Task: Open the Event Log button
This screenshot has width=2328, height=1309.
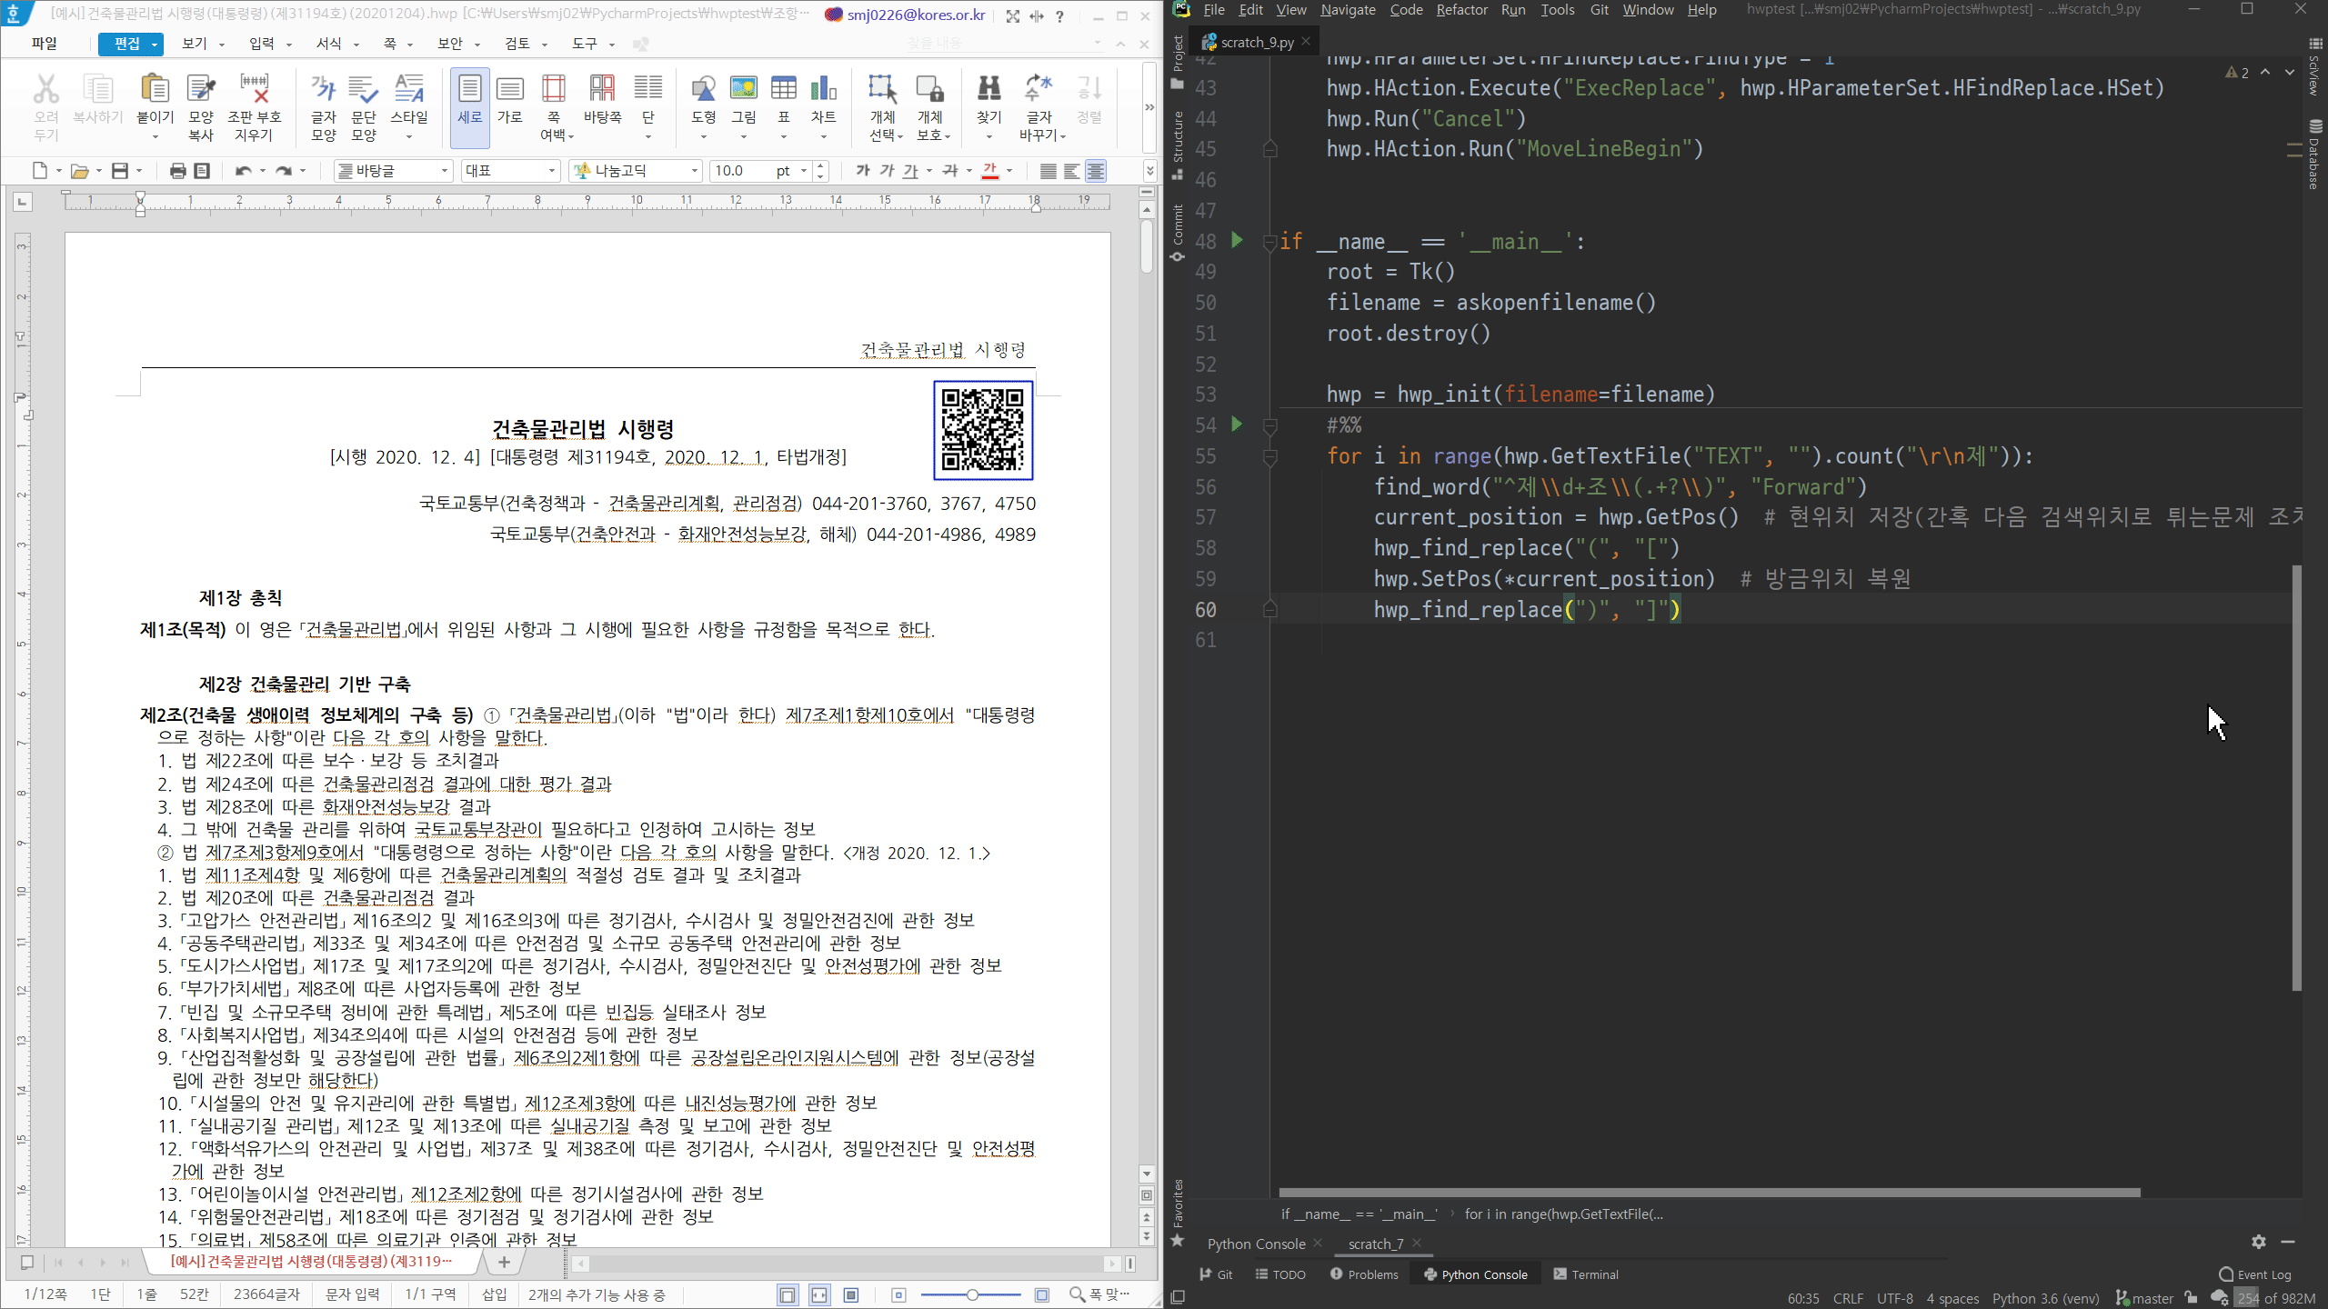Action: [x=2254, y=1274]
